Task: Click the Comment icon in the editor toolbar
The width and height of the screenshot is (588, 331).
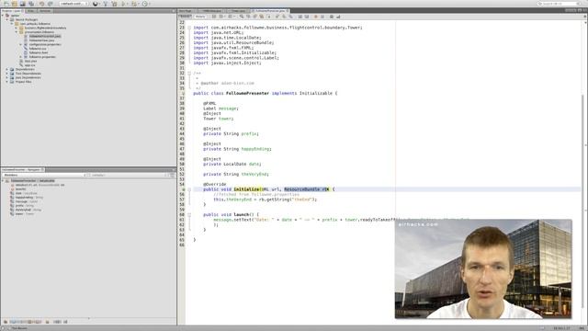Action: tap(332, 17)
